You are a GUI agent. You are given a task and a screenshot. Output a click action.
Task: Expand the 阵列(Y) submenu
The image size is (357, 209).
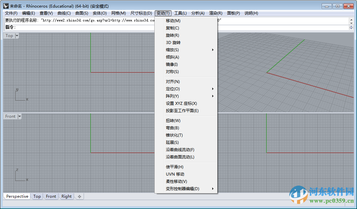(186, 96)
